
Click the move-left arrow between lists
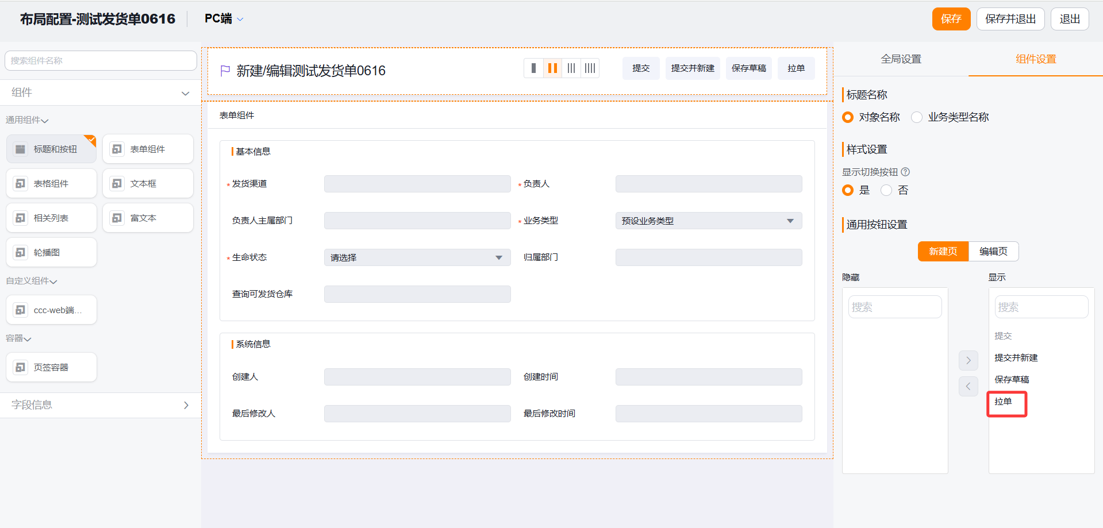968,386
